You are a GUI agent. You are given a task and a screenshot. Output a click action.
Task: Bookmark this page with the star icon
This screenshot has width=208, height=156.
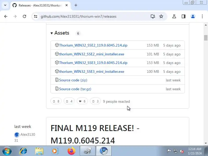[161, 16]
